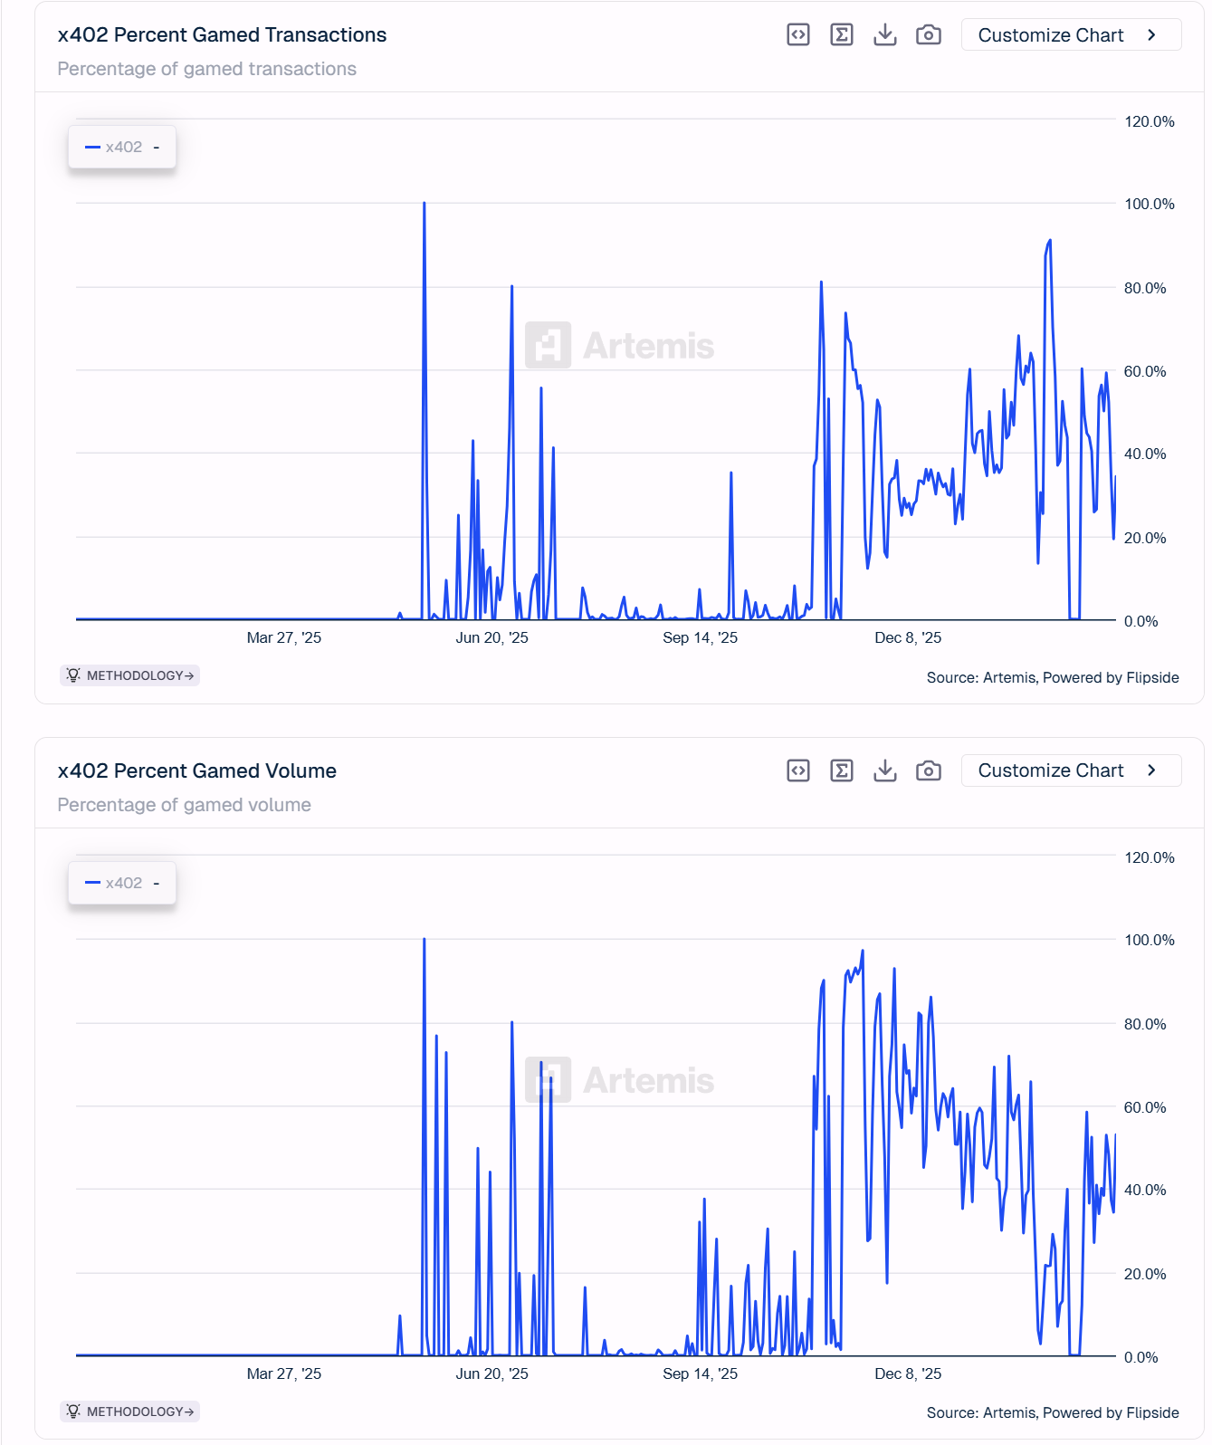This screenshot has width=1212, height=1445.
Task: Take screenshot of Gamed Transactions chart via camera icon
Action: click(x=928, y=35)
